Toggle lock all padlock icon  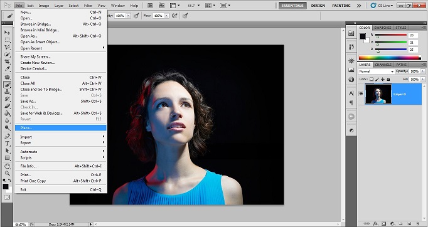coord(388,79)
